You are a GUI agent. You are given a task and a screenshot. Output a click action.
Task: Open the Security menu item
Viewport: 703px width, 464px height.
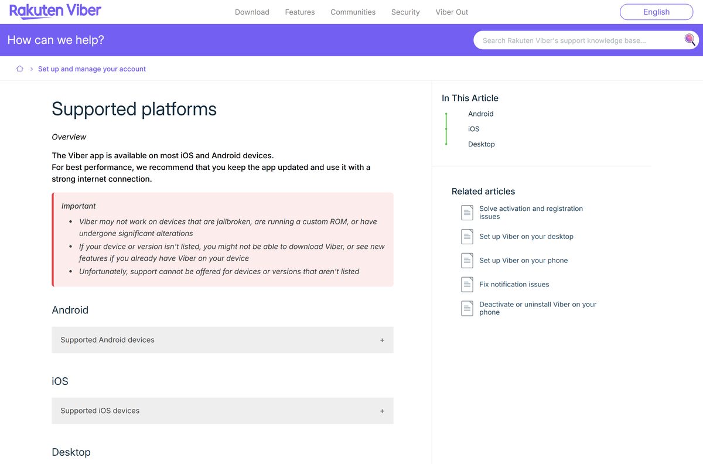click(x=405, y=12)
